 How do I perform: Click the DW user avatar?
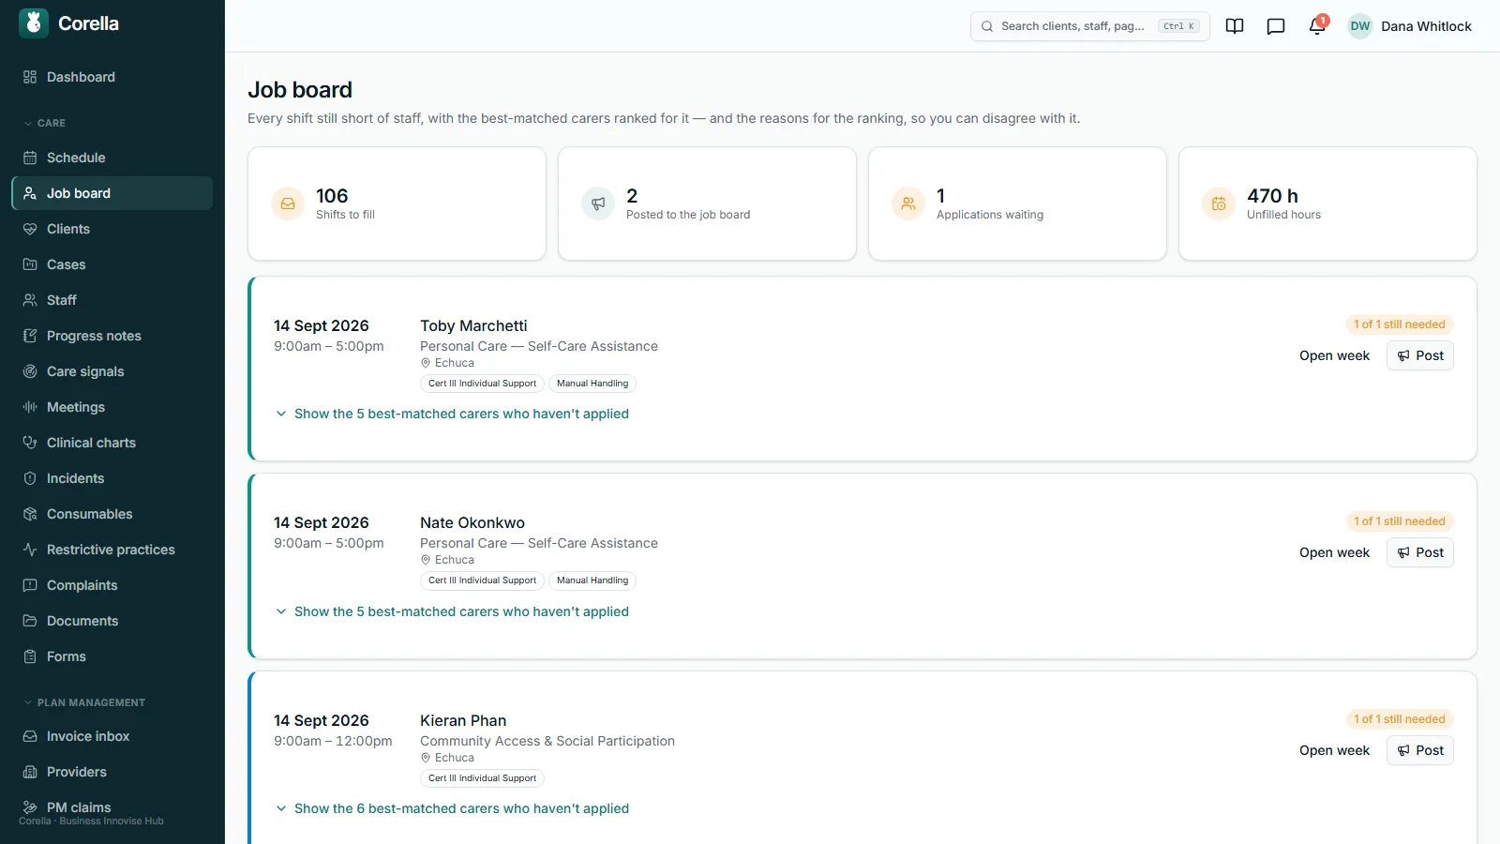click(1360, 26)
